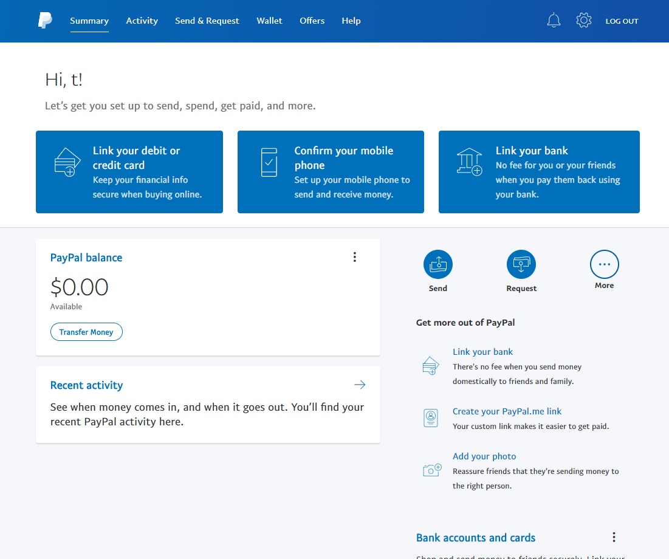669x559 pixels.
Task: Click the Add your photo link
Action: 484,456
